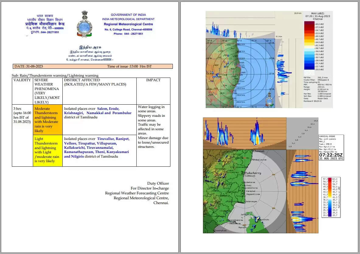The height and width of the screenshot is (254, 360).
Task: Click the English phone number 044 - 28271951
Action: tap(128, 34)
